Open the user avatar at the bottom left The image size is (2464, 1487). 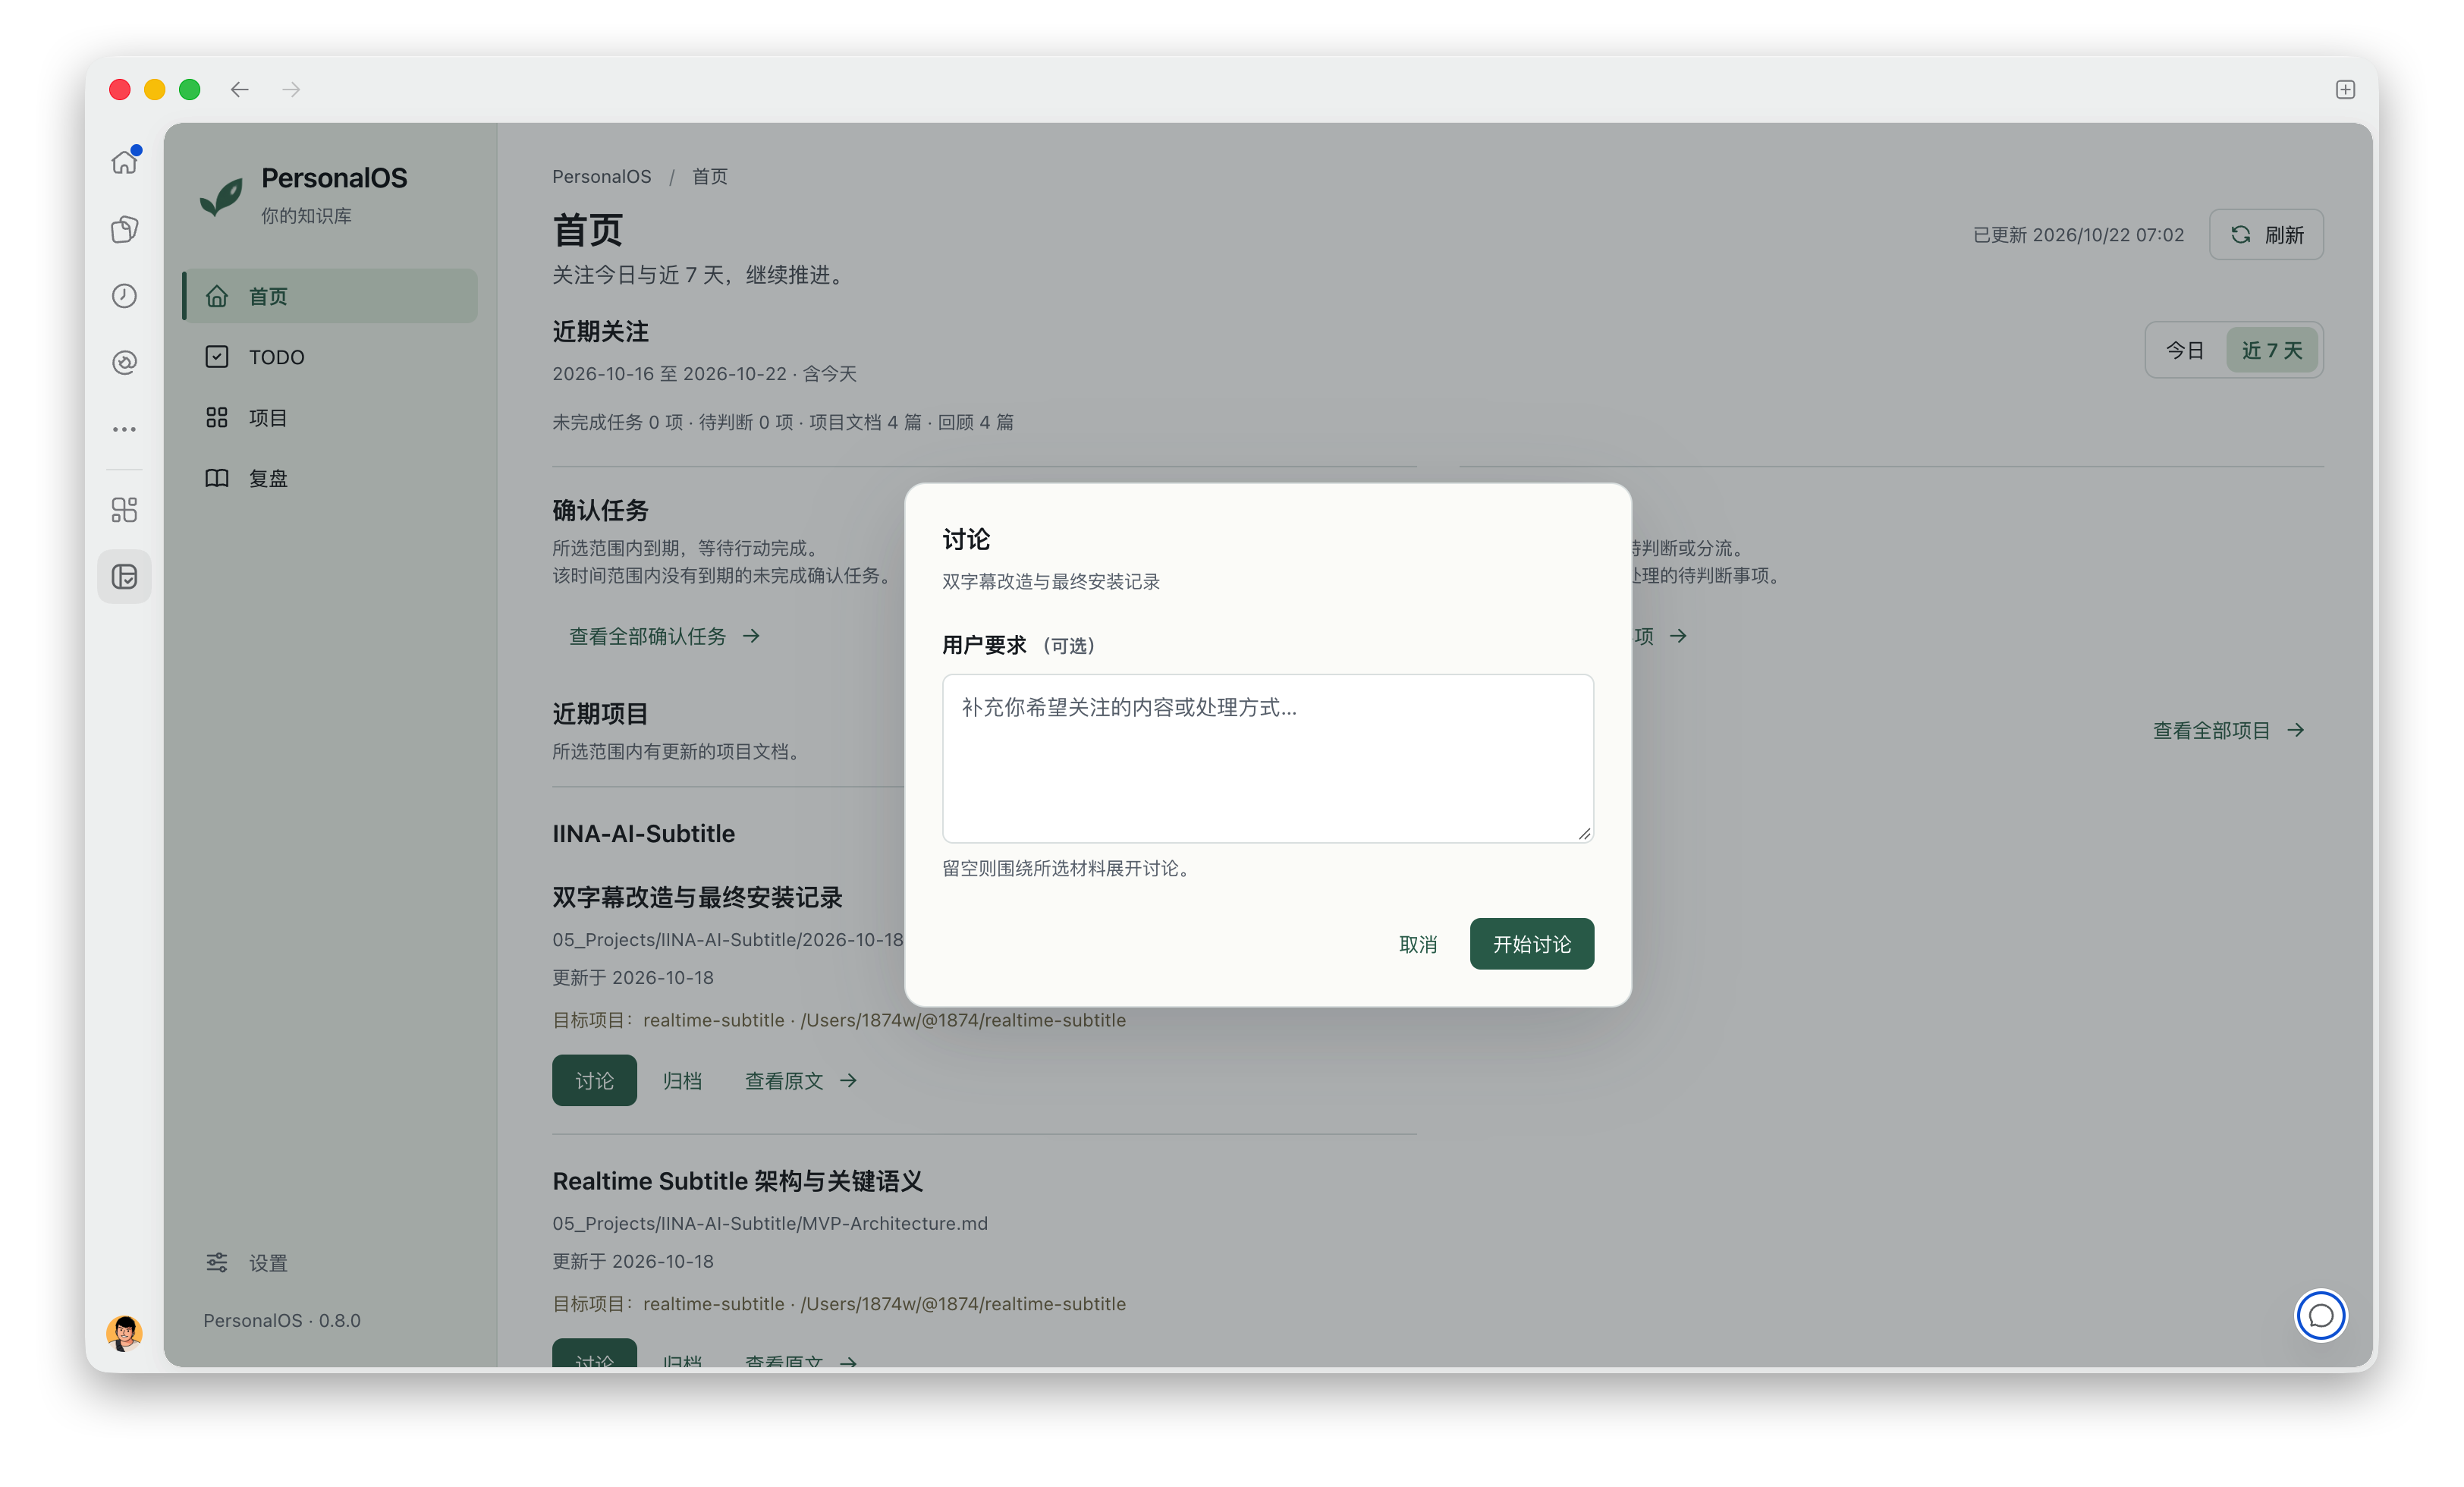pos(124,1332)
